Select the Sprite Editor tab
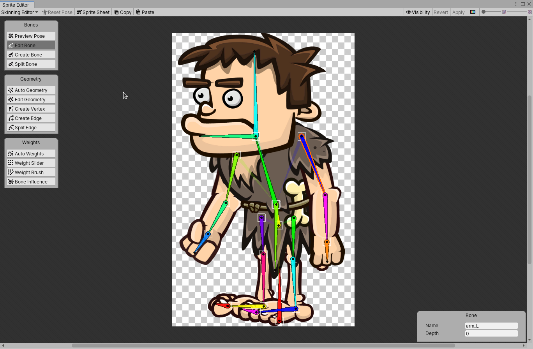Viewport: 533px width, 349px height. click(17, 5)
